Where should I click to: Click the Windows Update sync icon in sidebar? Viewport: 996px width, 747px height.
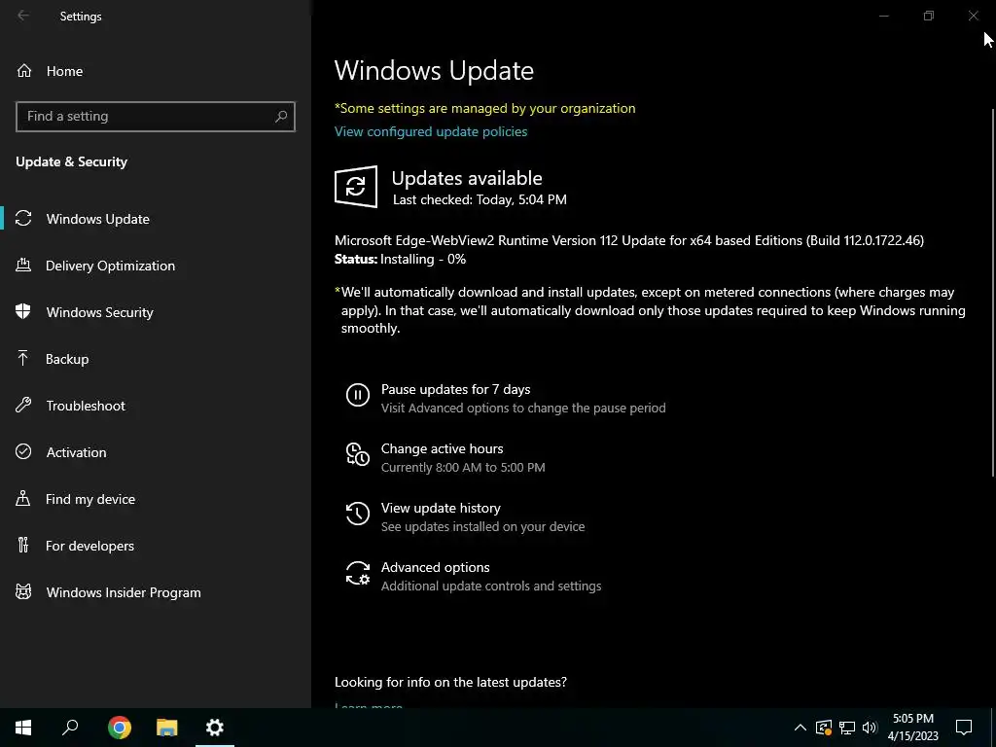(x=23, y=219)
